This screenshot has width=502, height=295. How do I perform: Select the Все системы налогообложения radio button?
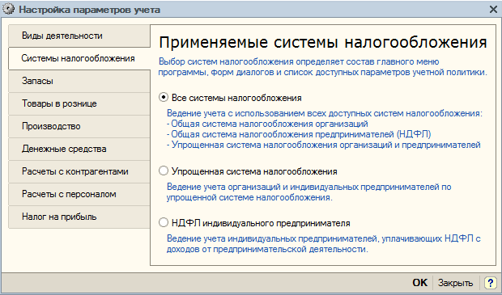[x=164, y=97]
